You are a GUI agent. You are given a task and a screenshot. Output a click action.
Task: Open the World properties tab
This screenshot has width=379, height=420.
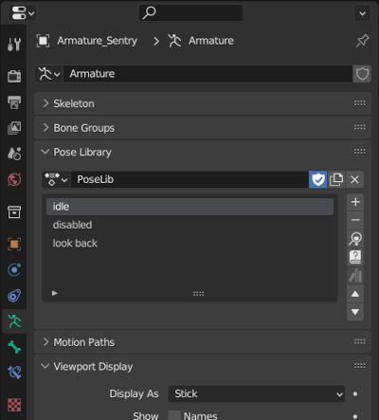(x=14, y=179)
